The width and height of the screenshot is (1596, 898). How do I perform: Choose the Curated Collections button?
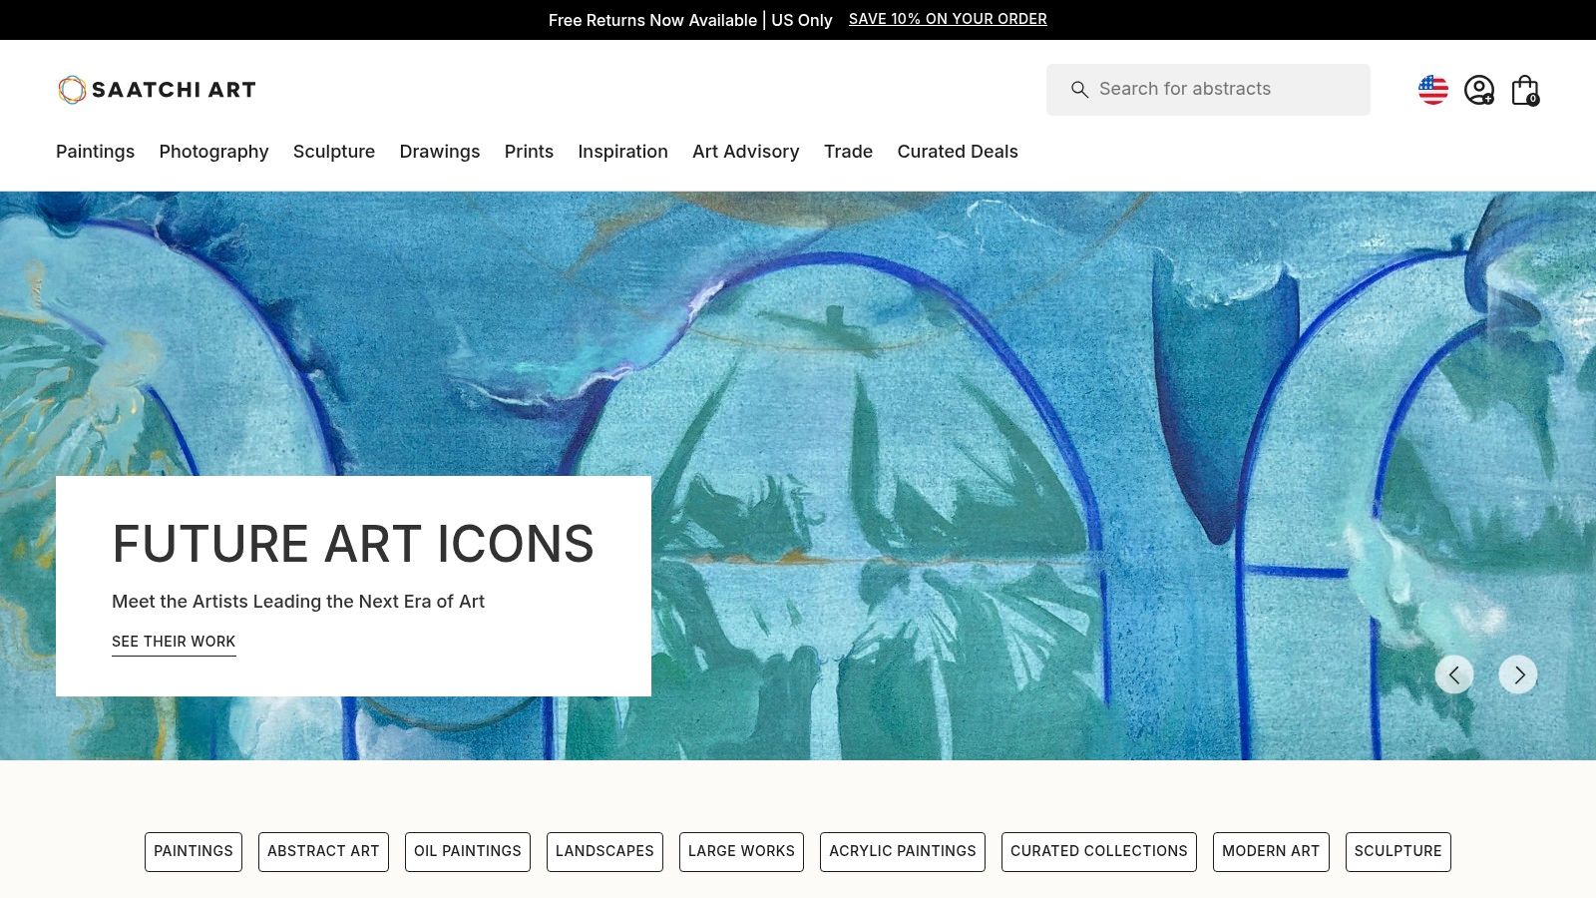(x=1099, y=852)
